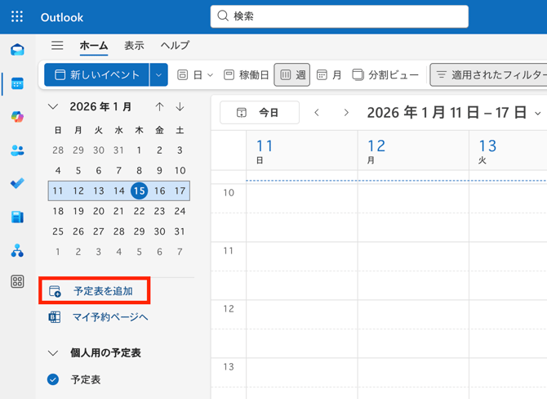Switch to 稼働日 work week view
547x399 pixels.
coord(247,74)
